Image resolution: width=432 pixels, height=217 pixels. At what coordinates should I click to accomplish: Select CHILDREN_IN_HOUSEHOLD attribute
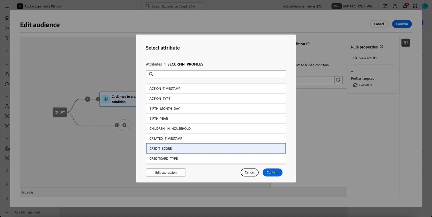[x=216, y=128]
